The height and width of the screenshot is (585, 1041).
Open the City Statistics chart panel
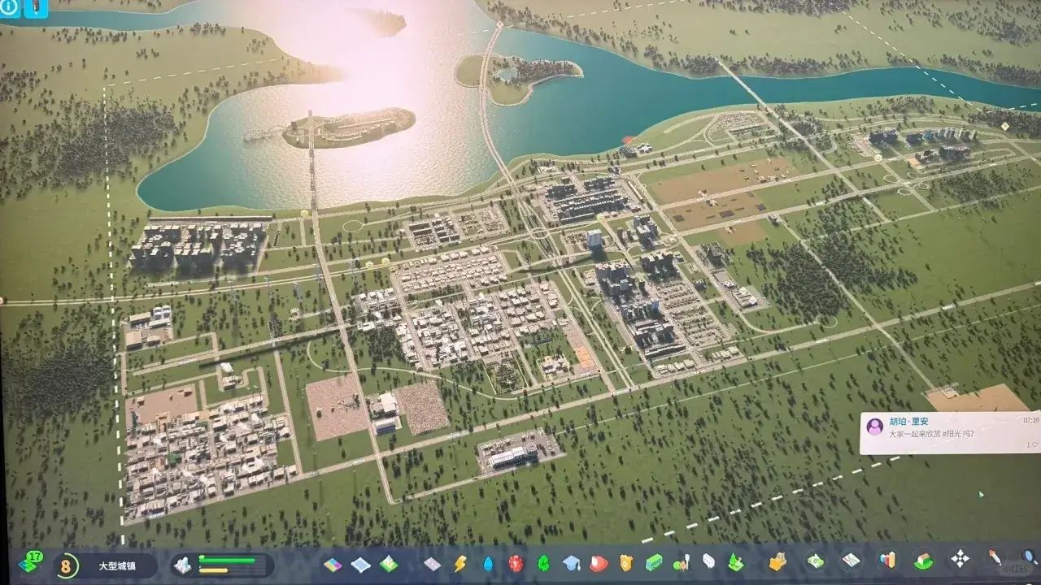click(887, 561)
